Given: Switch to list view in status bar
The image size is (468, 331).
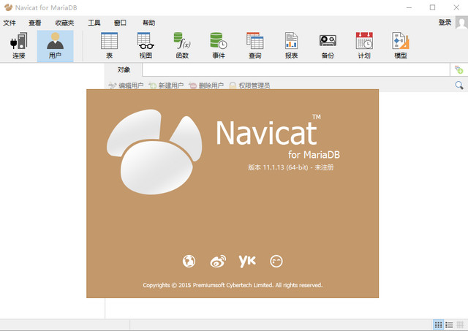Looking at the screenshot, I should (x=449, y=324).
